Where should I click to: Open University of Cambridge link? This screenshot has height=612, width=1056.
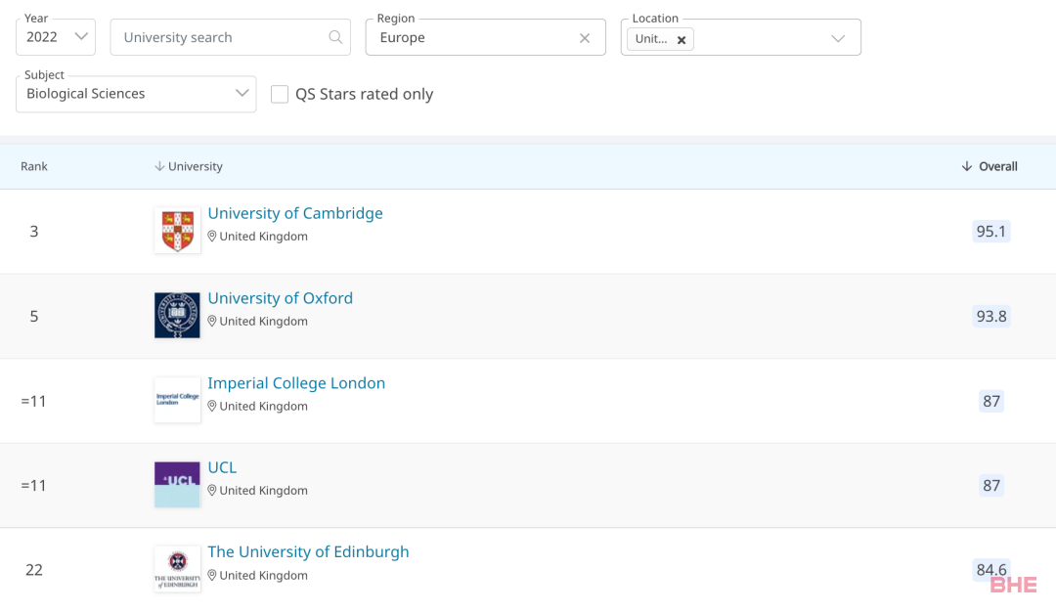(295, 213)
